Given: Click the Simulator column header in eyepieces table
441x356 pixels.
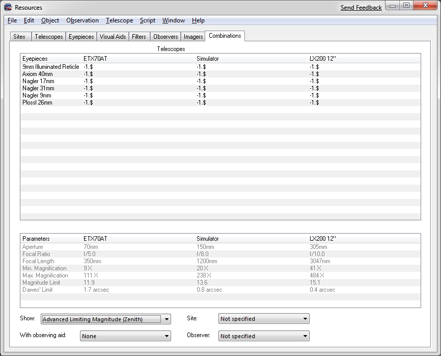Looking at the screenshot, I should (x=251, y=59).
